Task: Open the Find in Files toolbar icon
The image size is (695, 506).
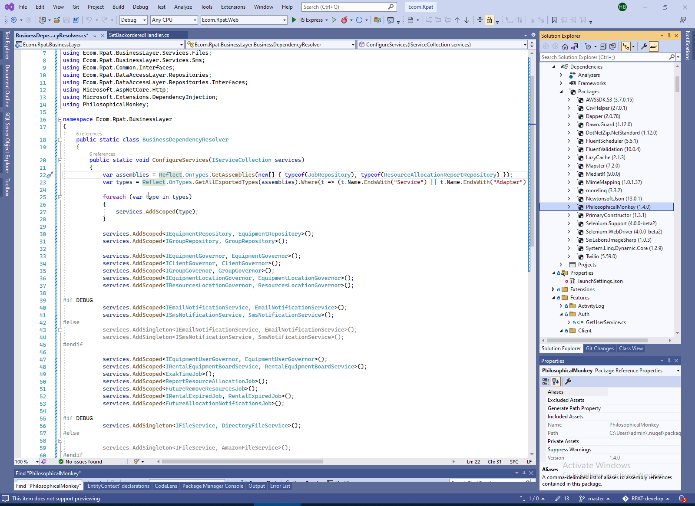Action: point(377,20)
